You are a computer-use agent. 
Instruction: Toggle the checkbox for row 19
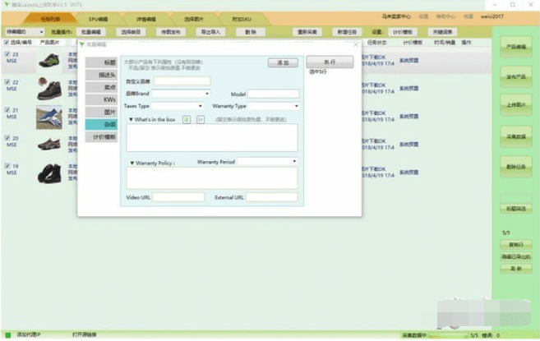(x=8, y=166)
